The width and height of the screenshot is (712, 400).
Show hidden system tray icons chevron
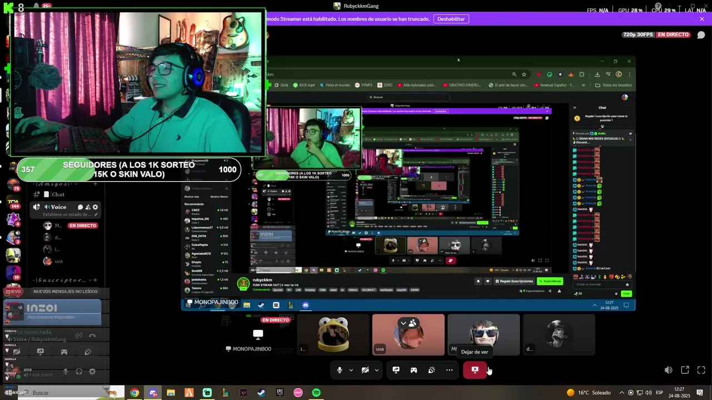[622, 393]
